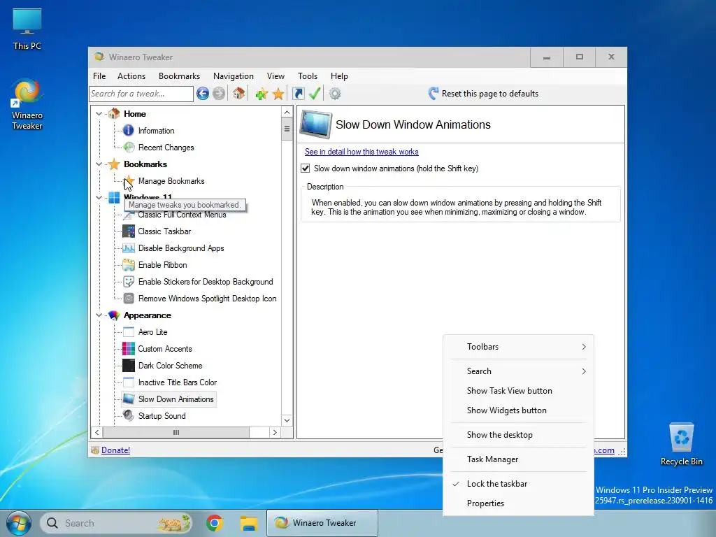Click the Enable Ribbon icon
The width and height of the screenshot is (716, 537).
tap(129, 265)
